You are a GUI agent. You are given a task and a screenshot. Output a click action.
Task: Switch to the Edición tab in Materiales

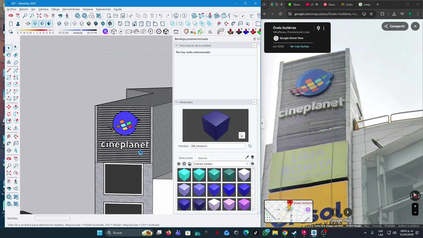203,158
